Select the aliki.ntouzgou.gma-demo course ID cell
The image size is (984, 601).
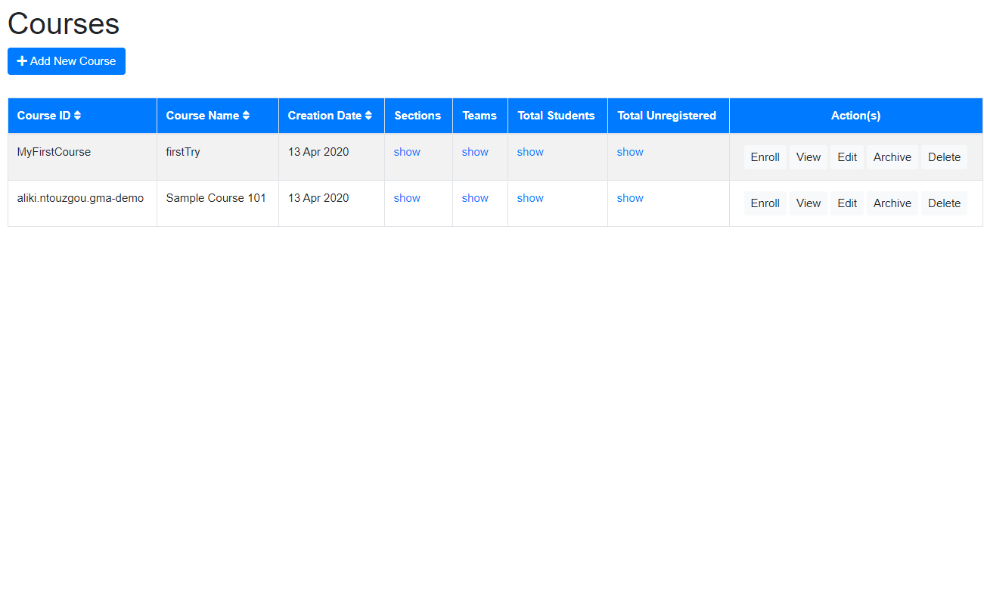click(82, 203)
